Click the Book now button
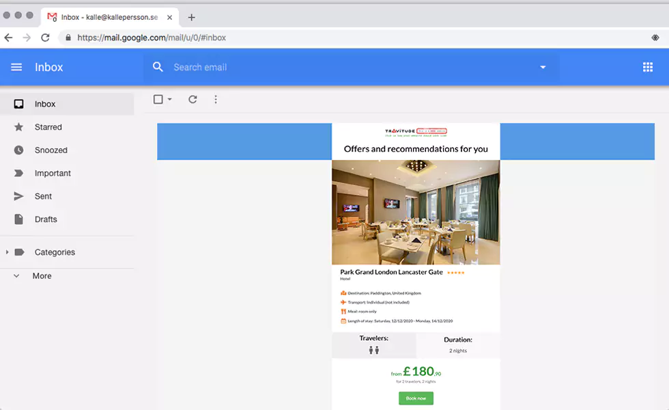This screenshot has width=669, height=410. click(416, 397)
